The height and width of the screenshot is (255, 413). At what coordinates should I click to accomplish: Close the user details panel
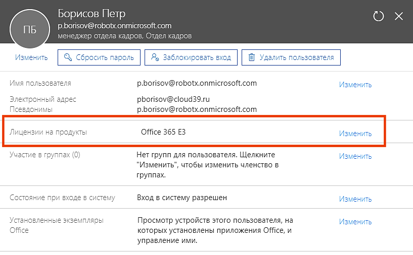point(399,16)
